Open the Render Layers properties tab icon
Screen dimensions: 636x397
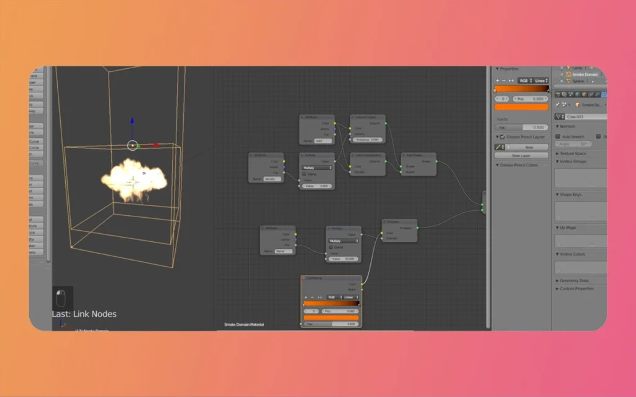564,94
